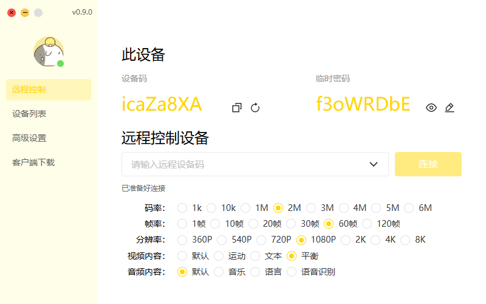Image resolution: width=486 pixels, height=304 pixels.
Task: Select 360P resolution
Action: [x=182, y=240]
